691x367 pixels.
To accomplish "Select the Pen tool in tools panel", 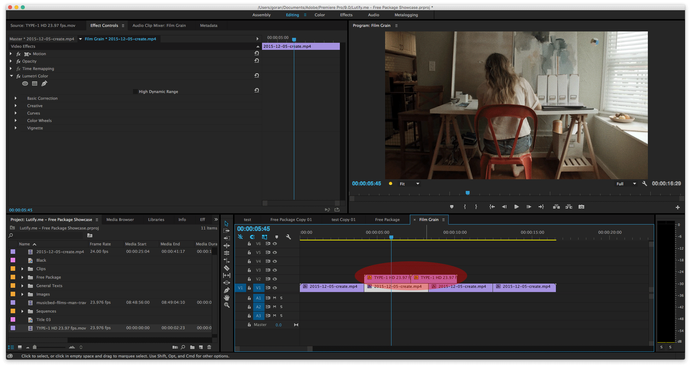I will pos(227,290).
